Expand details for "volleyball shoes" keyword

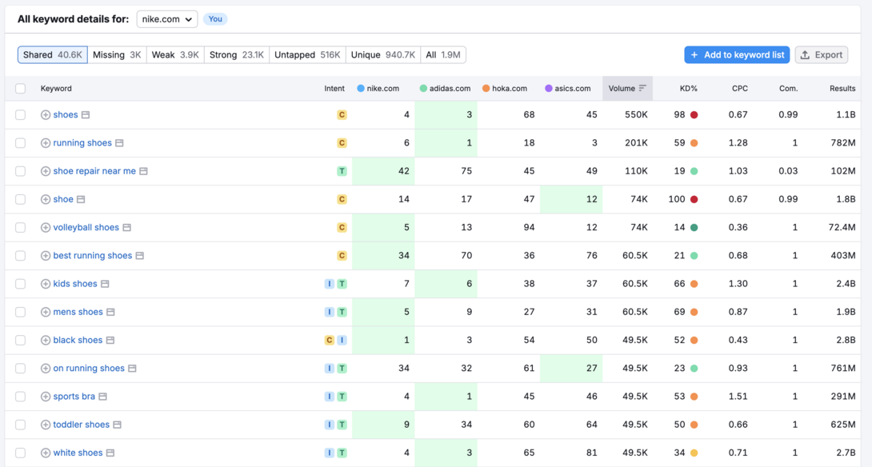46,227
